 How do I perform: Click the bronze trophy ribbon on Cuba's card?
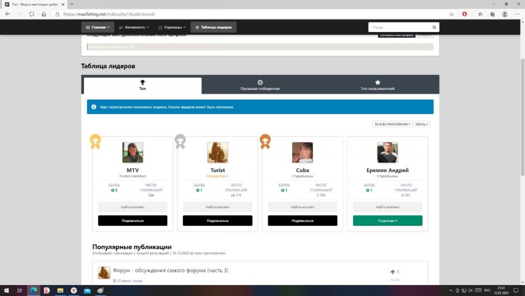click(x=265, y=141)
